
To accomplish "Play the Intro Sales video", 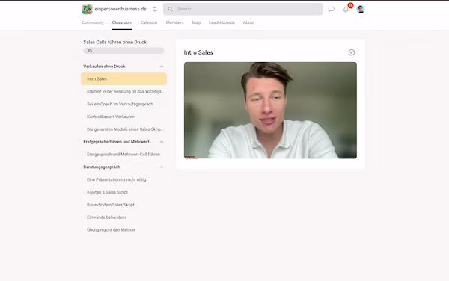I will click(270, 111).
